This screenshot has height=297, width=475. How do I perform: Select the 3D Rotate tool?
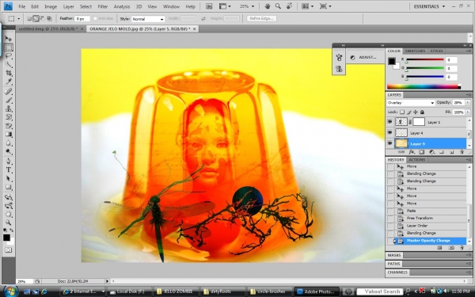[9, 196]
